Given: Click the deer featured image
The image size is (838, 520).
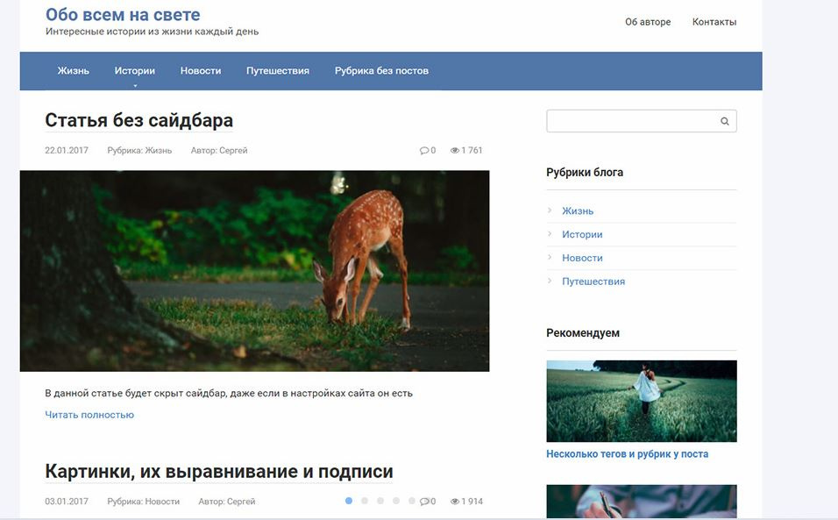Looking at the screenshot, I should 254,271.
